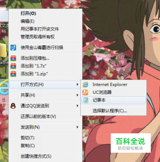Select 用记事本打开该文件 menu entry
The height and width of the screenshot is (162, 160).
tap(46, 29)
